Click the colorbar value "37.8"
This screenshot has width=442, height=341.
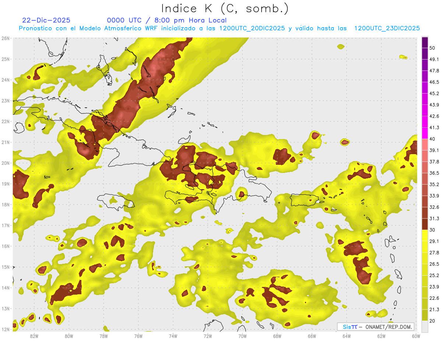(434, 162)
